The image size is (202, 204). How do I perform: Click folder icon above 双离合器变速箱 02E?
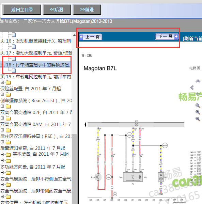[x=8, y=106]
